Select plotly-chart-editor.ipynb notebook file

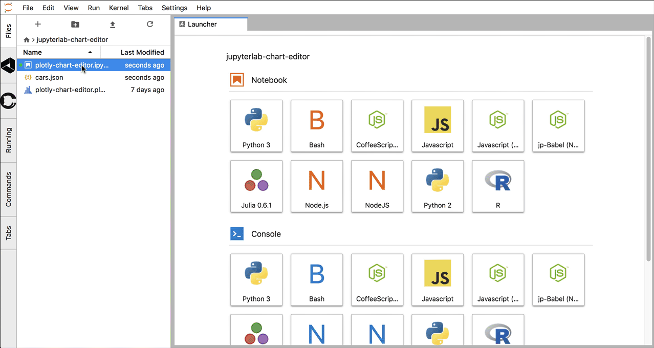coord(94,65)
